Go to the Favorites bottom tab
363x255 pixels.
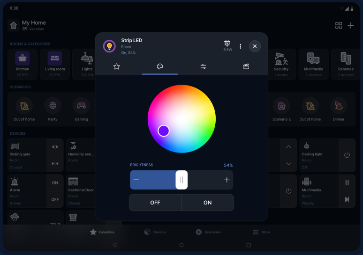point(102,232)
